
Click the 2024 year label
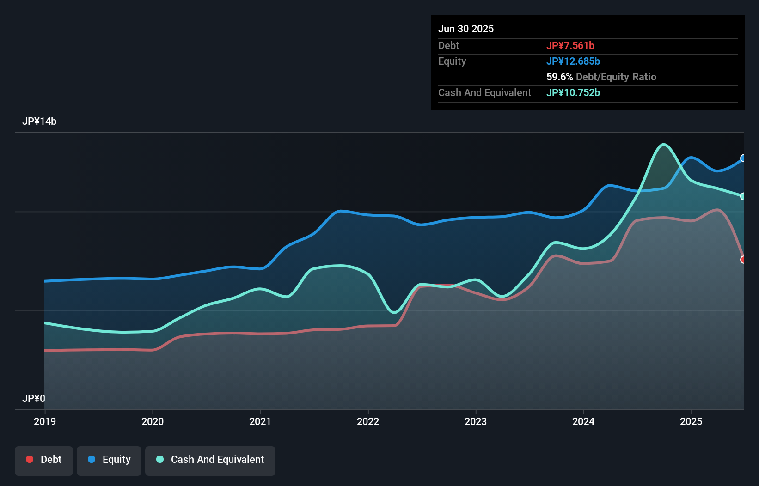pyautogui.click(x=583, y=421)
